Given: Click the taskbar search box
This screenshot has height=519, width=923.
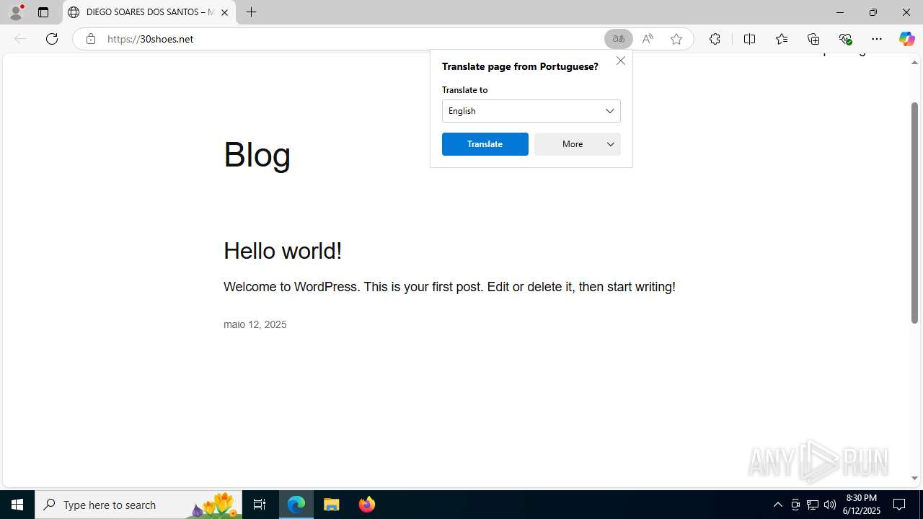Looking at the screenshot, I should (x=138, y=505).
